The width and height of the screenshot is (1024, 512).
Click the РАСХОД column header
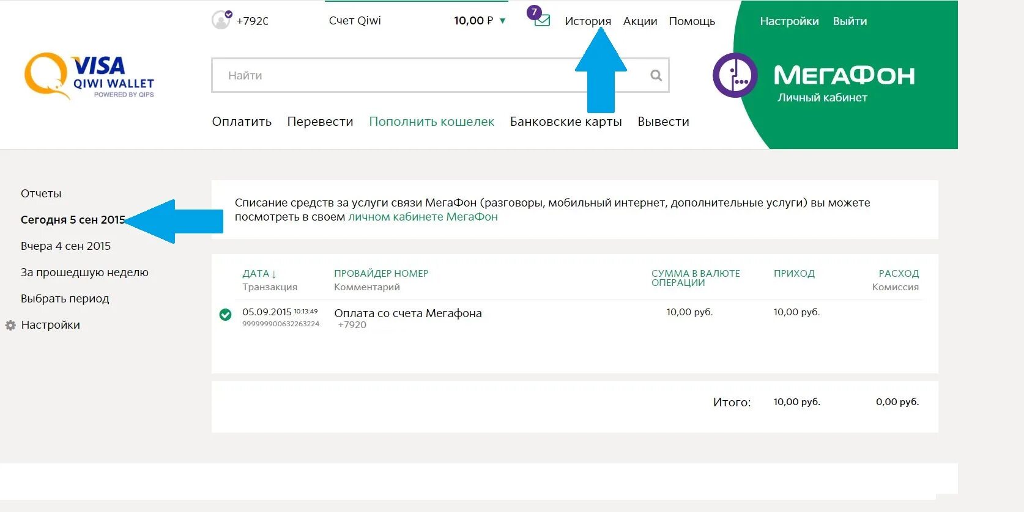[899, 274]
